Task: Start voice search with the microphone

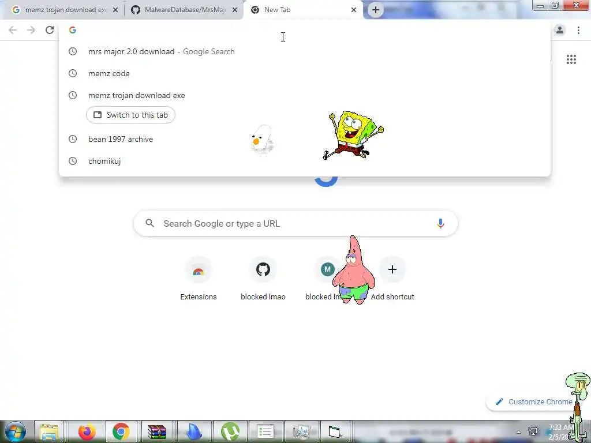Action: 440,223
